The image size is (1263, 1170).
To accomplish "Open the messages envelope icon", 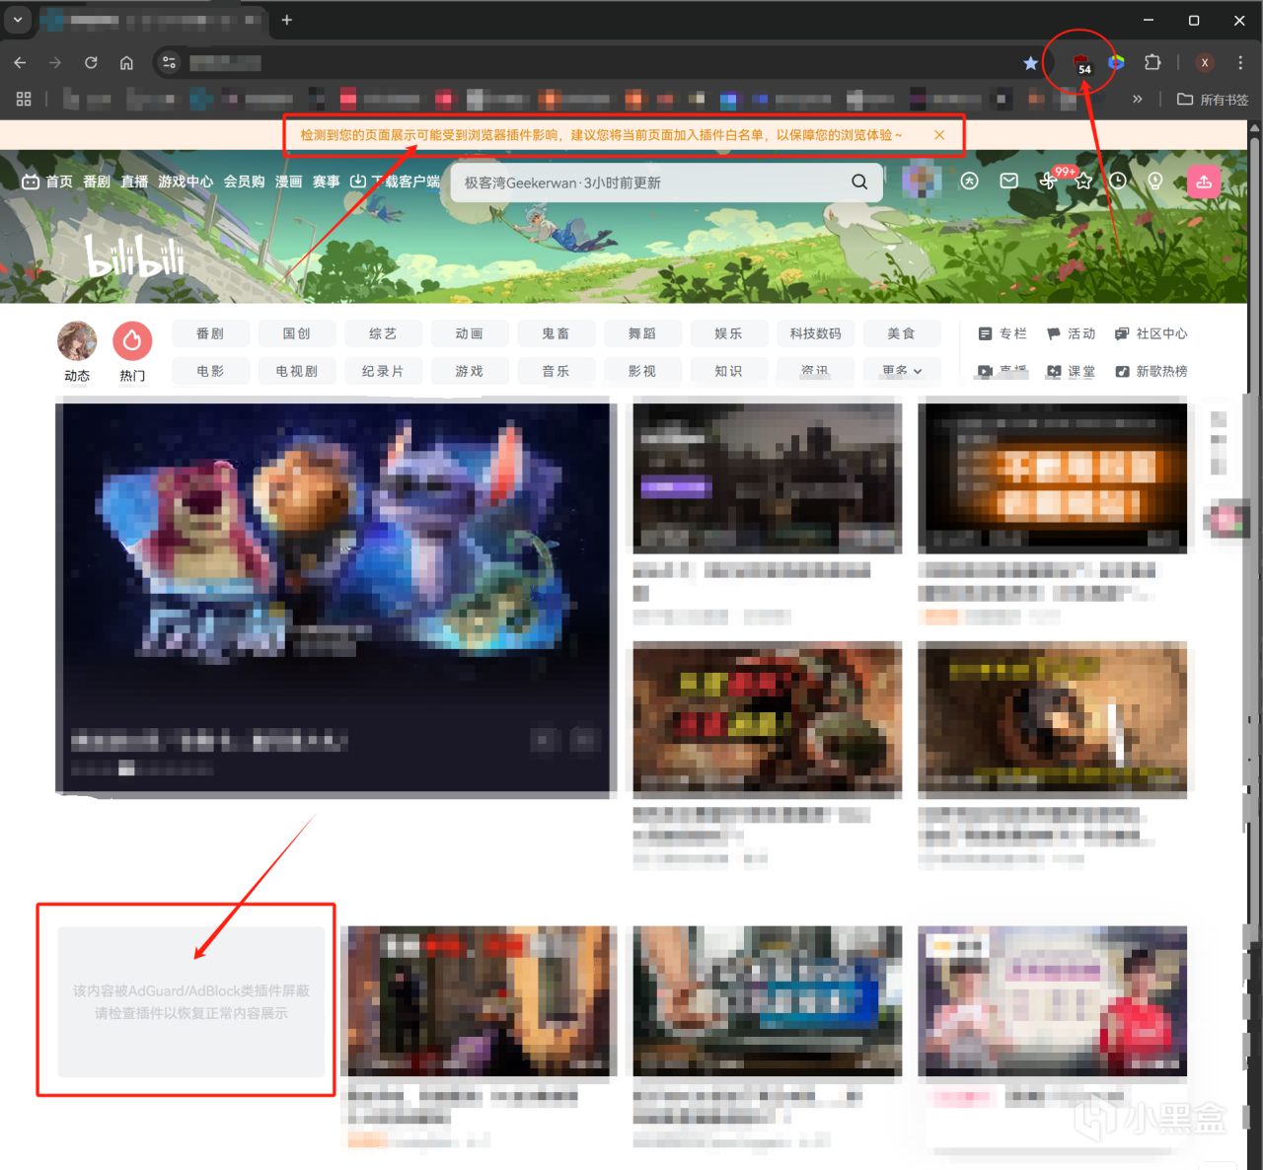I will point(1008,182).
